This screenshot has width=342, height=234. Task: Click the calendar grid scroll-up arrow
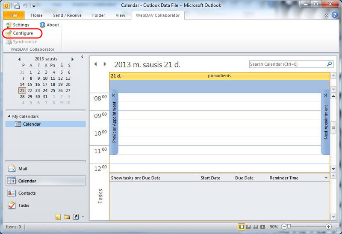click(x=333, y=96)
